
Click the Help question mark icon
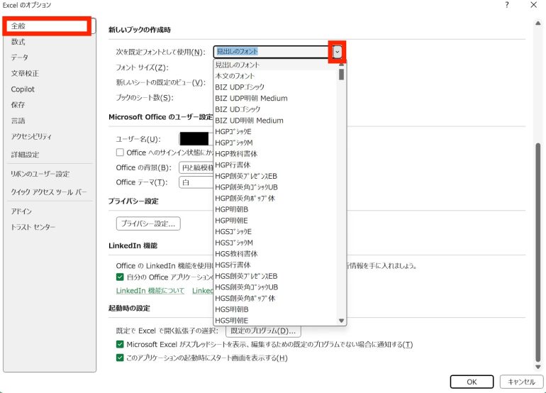(x=506, y=6)
